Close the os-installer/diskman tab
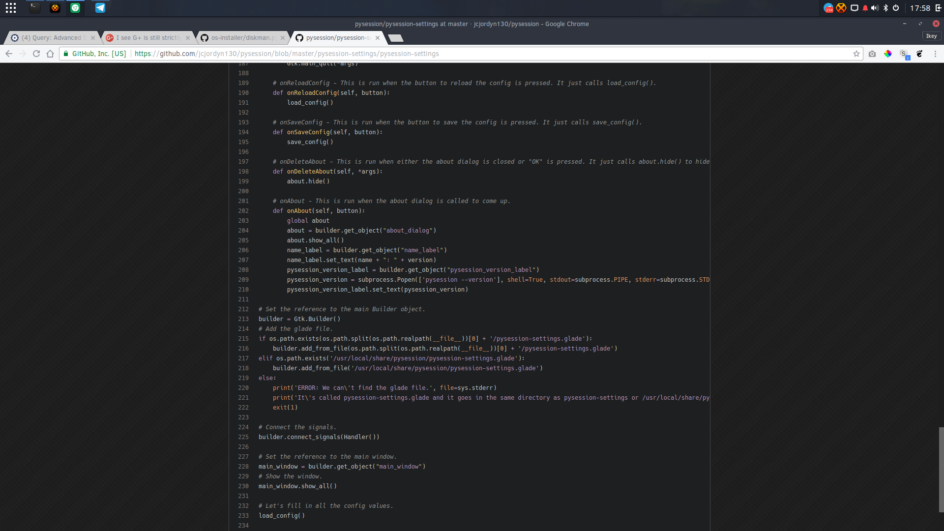The image size is (944, 531). 283,38
